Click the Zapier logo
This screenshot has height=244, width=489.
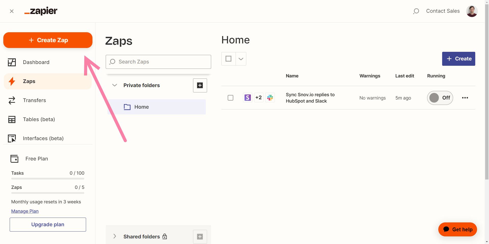[41, 11]
